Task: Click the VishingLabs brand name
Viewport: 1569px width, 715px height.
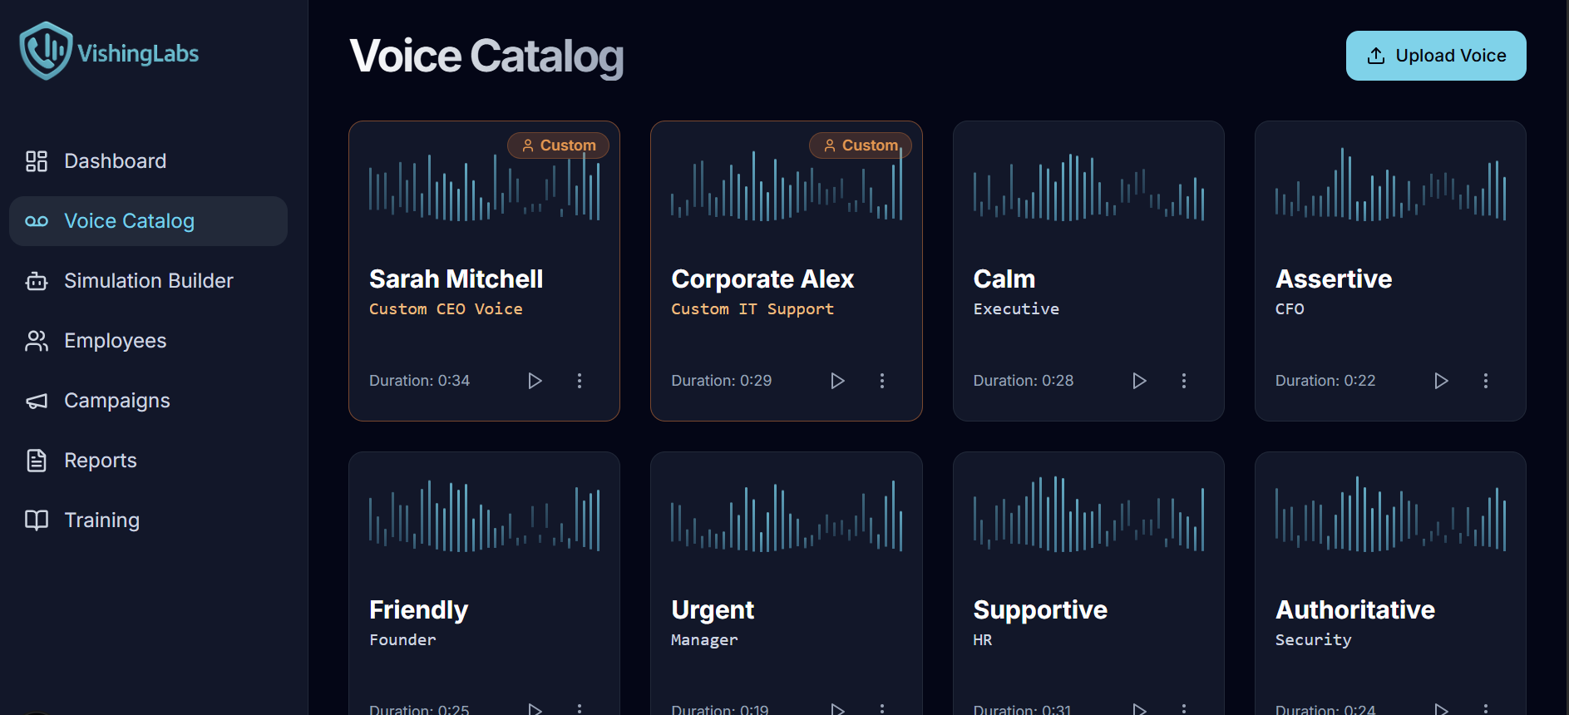Action: [138, 54]
